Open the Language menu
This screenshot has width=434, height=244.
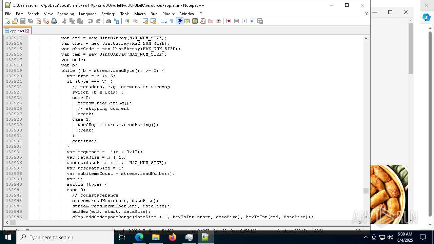coord(88,14)
